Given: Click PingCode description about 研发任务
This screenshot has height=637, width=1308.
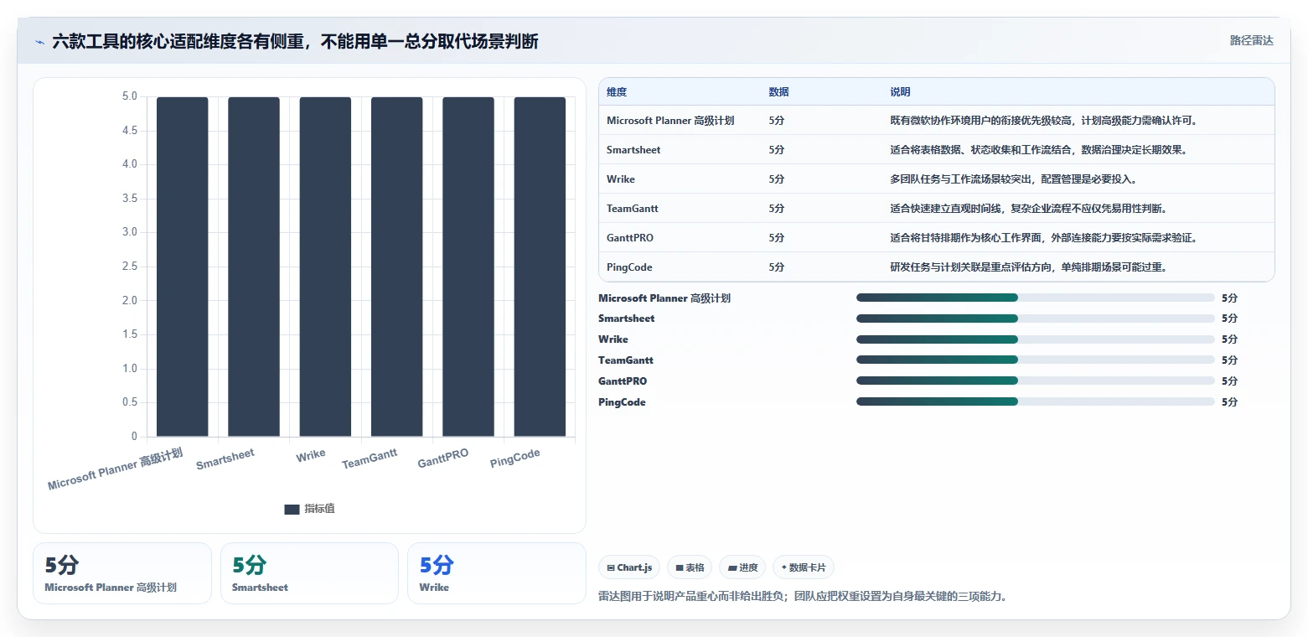Looking at the screenshot, I should click(1028, 267).
